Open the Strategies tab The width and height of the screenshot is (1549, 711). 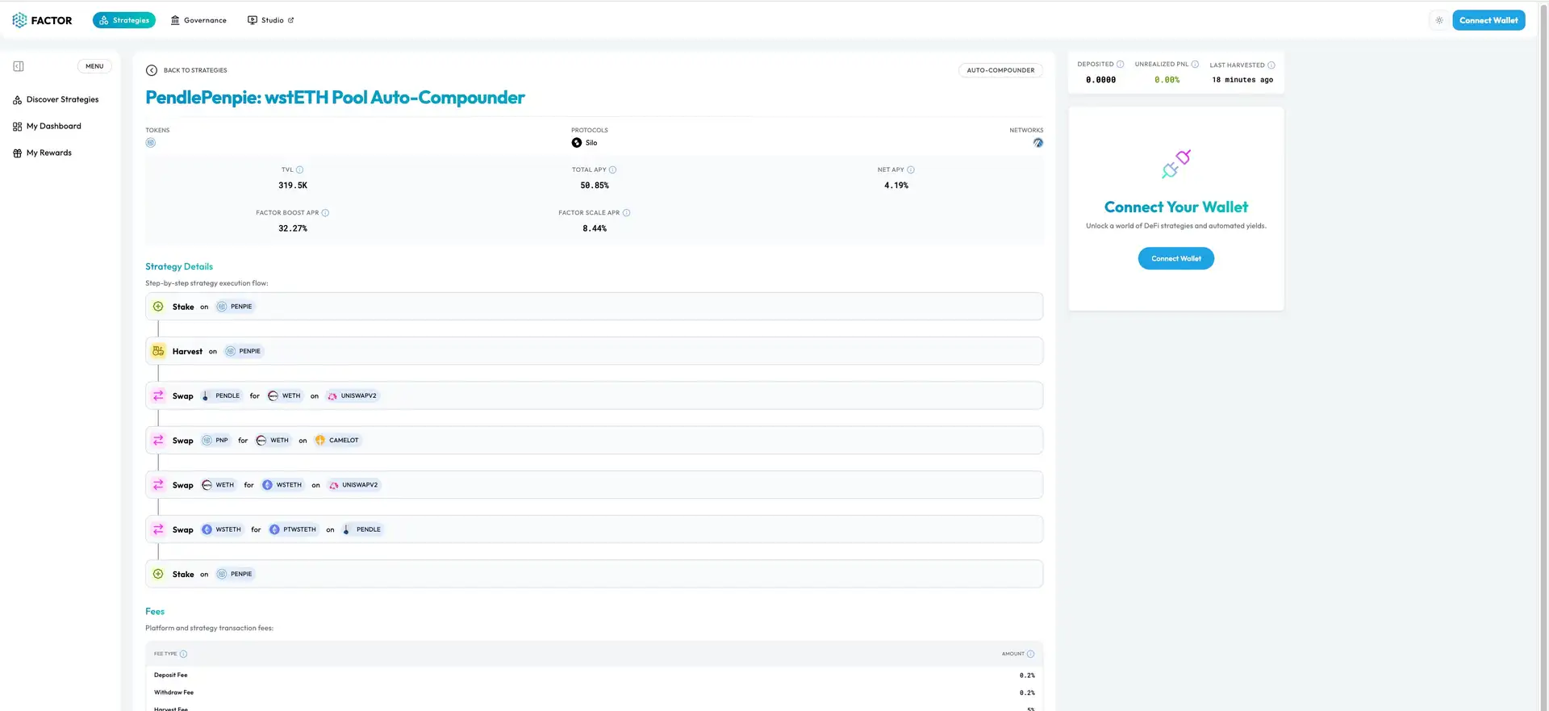tap(124, 20)
